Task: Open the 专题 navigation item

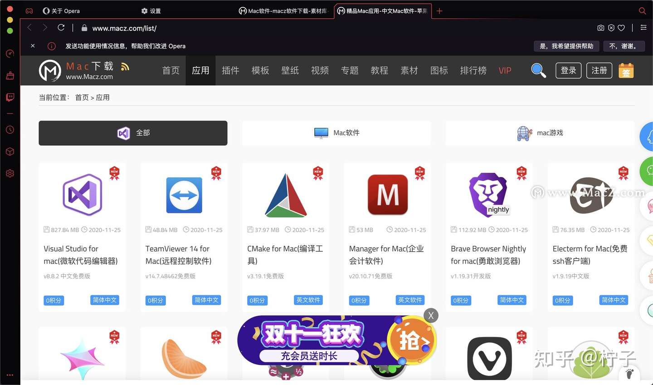Action: (x=350, y=70)
